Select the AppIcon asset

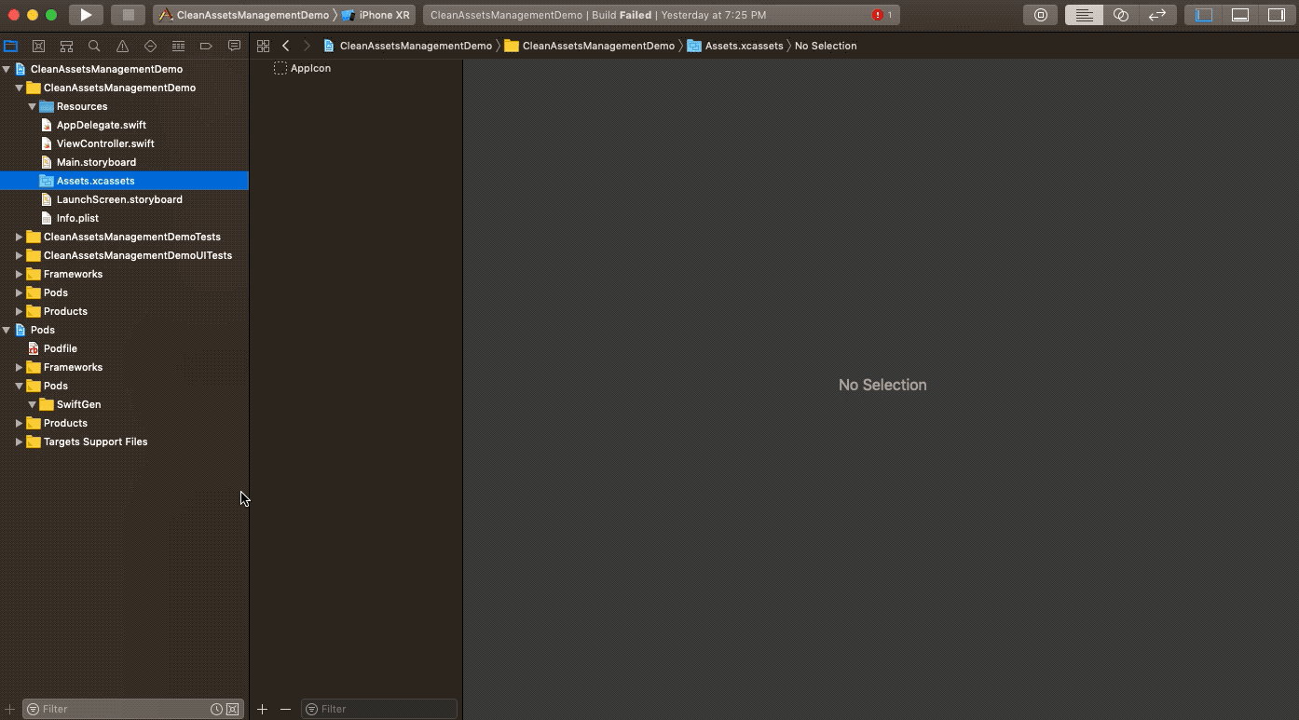pyautogui.click(x=310, y=68)
